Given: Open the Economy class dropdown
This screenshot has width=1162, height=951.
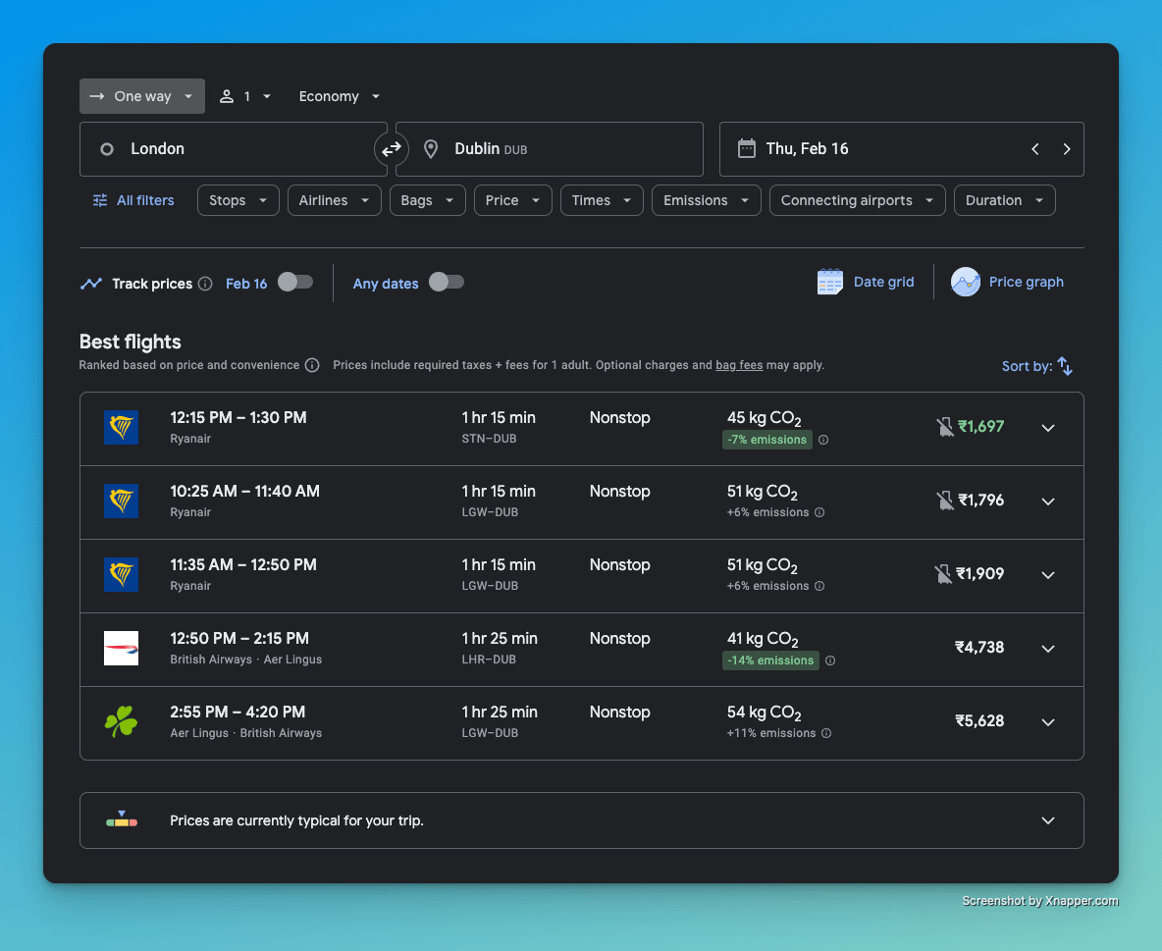Looking at the screenshot, I should [339, 96].
